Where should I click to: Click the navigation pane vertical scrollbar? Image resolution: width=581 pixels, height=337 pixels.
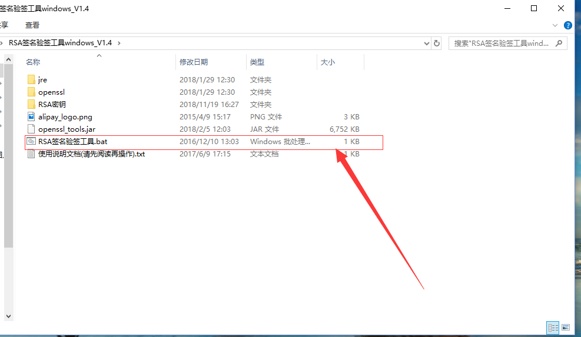[8, 176]
